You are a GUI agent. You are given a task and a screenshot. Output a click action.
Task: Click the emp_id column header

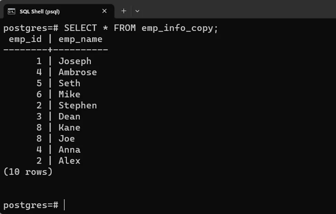pos(25,39)
